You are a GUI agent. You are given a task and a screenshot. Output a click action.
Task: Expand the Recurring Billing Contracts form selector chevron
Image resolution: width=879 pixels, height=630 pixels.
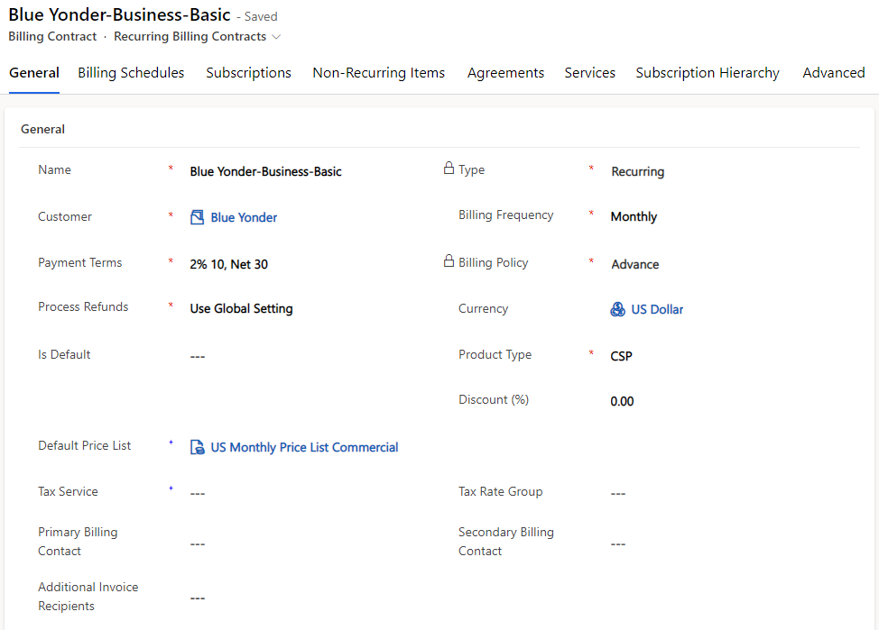[276, 37]
